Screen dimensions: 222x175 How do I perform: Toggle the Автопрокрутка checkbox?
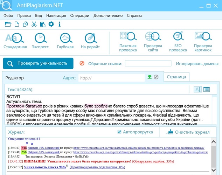(119, 132)
